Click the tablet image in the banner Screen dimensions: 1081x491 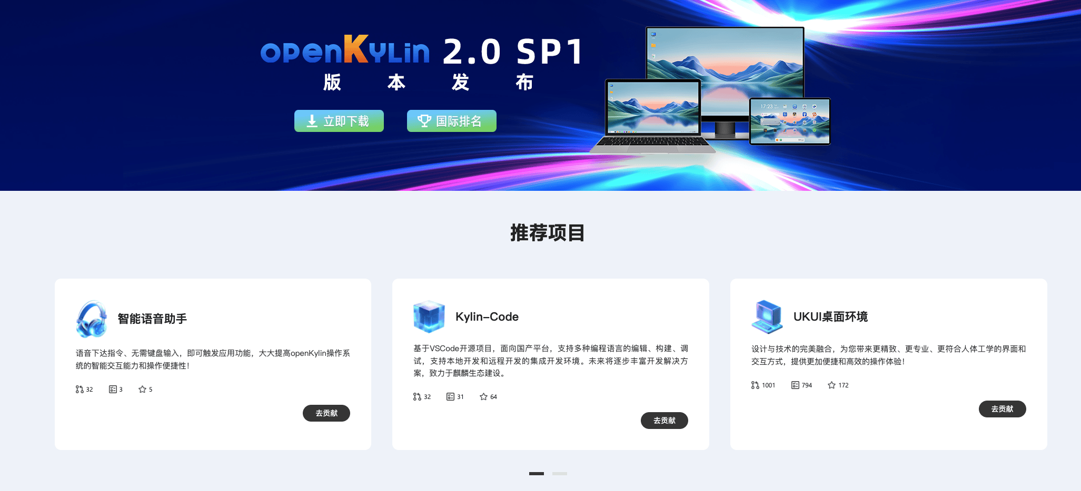click(790, 121)
